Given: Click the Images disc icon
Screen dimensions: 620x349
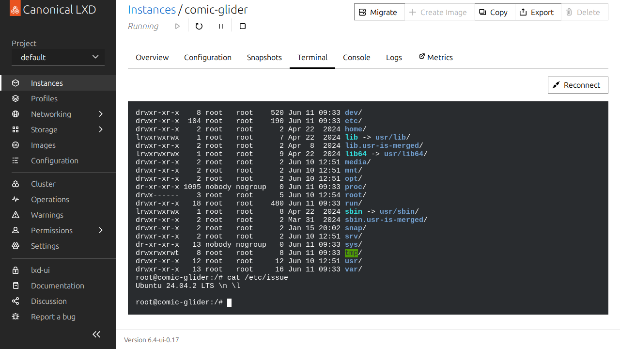Looking at the screenshot, I should point(15,145).
